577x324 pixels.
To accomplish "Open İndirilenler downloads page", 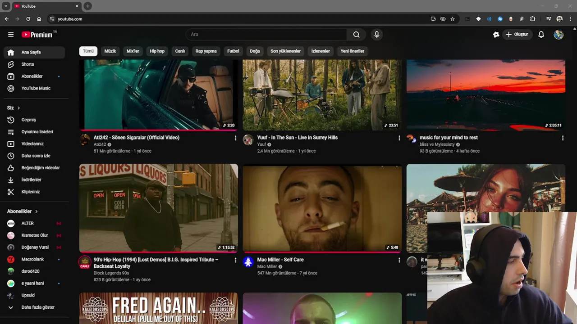I will click(34, 180).
